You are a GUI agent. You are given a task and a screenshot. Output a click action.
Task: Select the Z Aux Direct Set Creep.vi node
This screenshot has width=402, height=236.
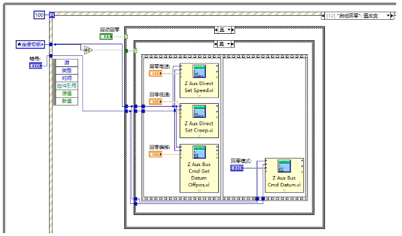coord(199,121)
